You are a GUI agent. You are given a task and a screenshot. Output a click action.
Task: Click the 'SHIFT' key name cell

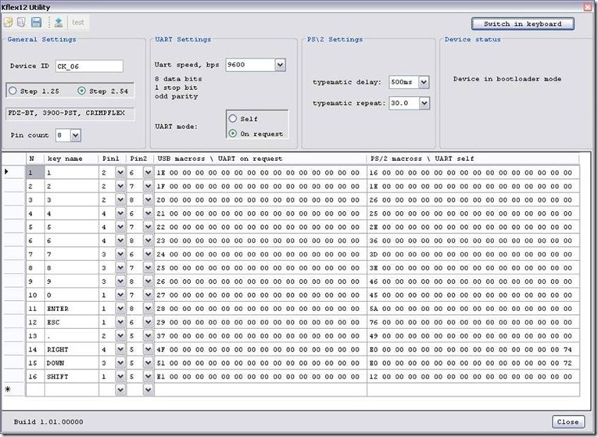tap(71, 376)
